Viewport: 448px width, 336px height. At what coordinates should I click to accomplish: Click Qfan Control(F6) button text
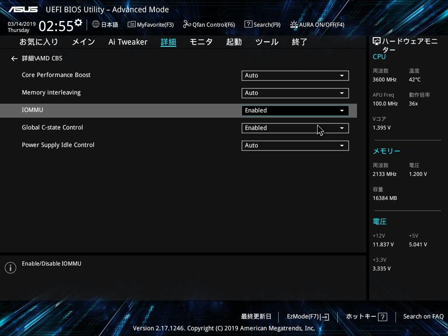point(213,24)
